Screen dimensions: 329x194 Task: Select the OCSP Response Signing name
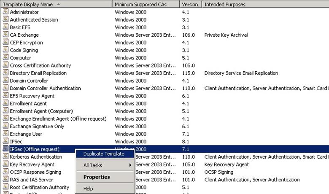[x=36, y=172]
